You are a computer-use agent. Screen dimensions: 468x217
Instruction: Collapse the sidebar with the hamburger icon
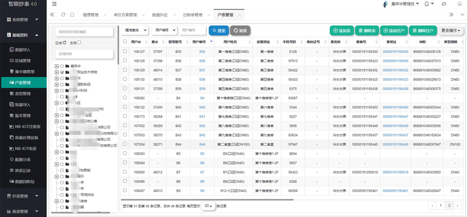click(55, 4)
